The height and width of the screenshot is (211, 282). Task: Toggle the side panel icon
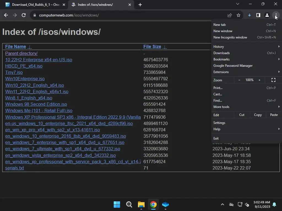[x=258, y=15]
